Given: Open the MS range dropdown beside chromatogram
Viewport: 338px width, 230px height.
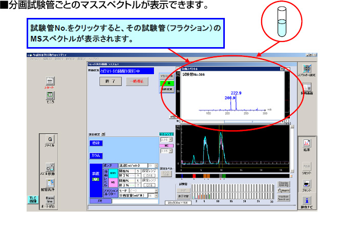Looking at the screenshot, I should click(x=171, y=151).
